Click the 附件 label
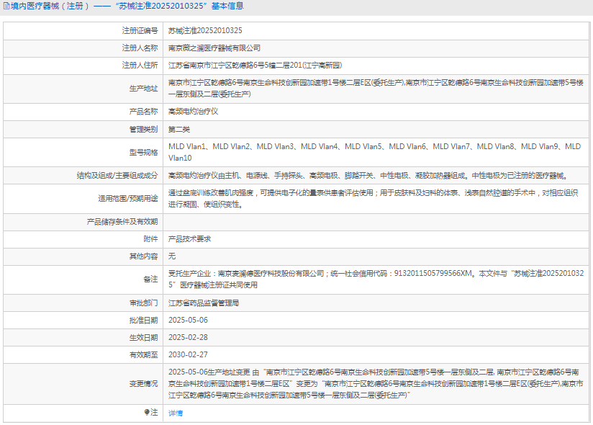 (151, 239)
